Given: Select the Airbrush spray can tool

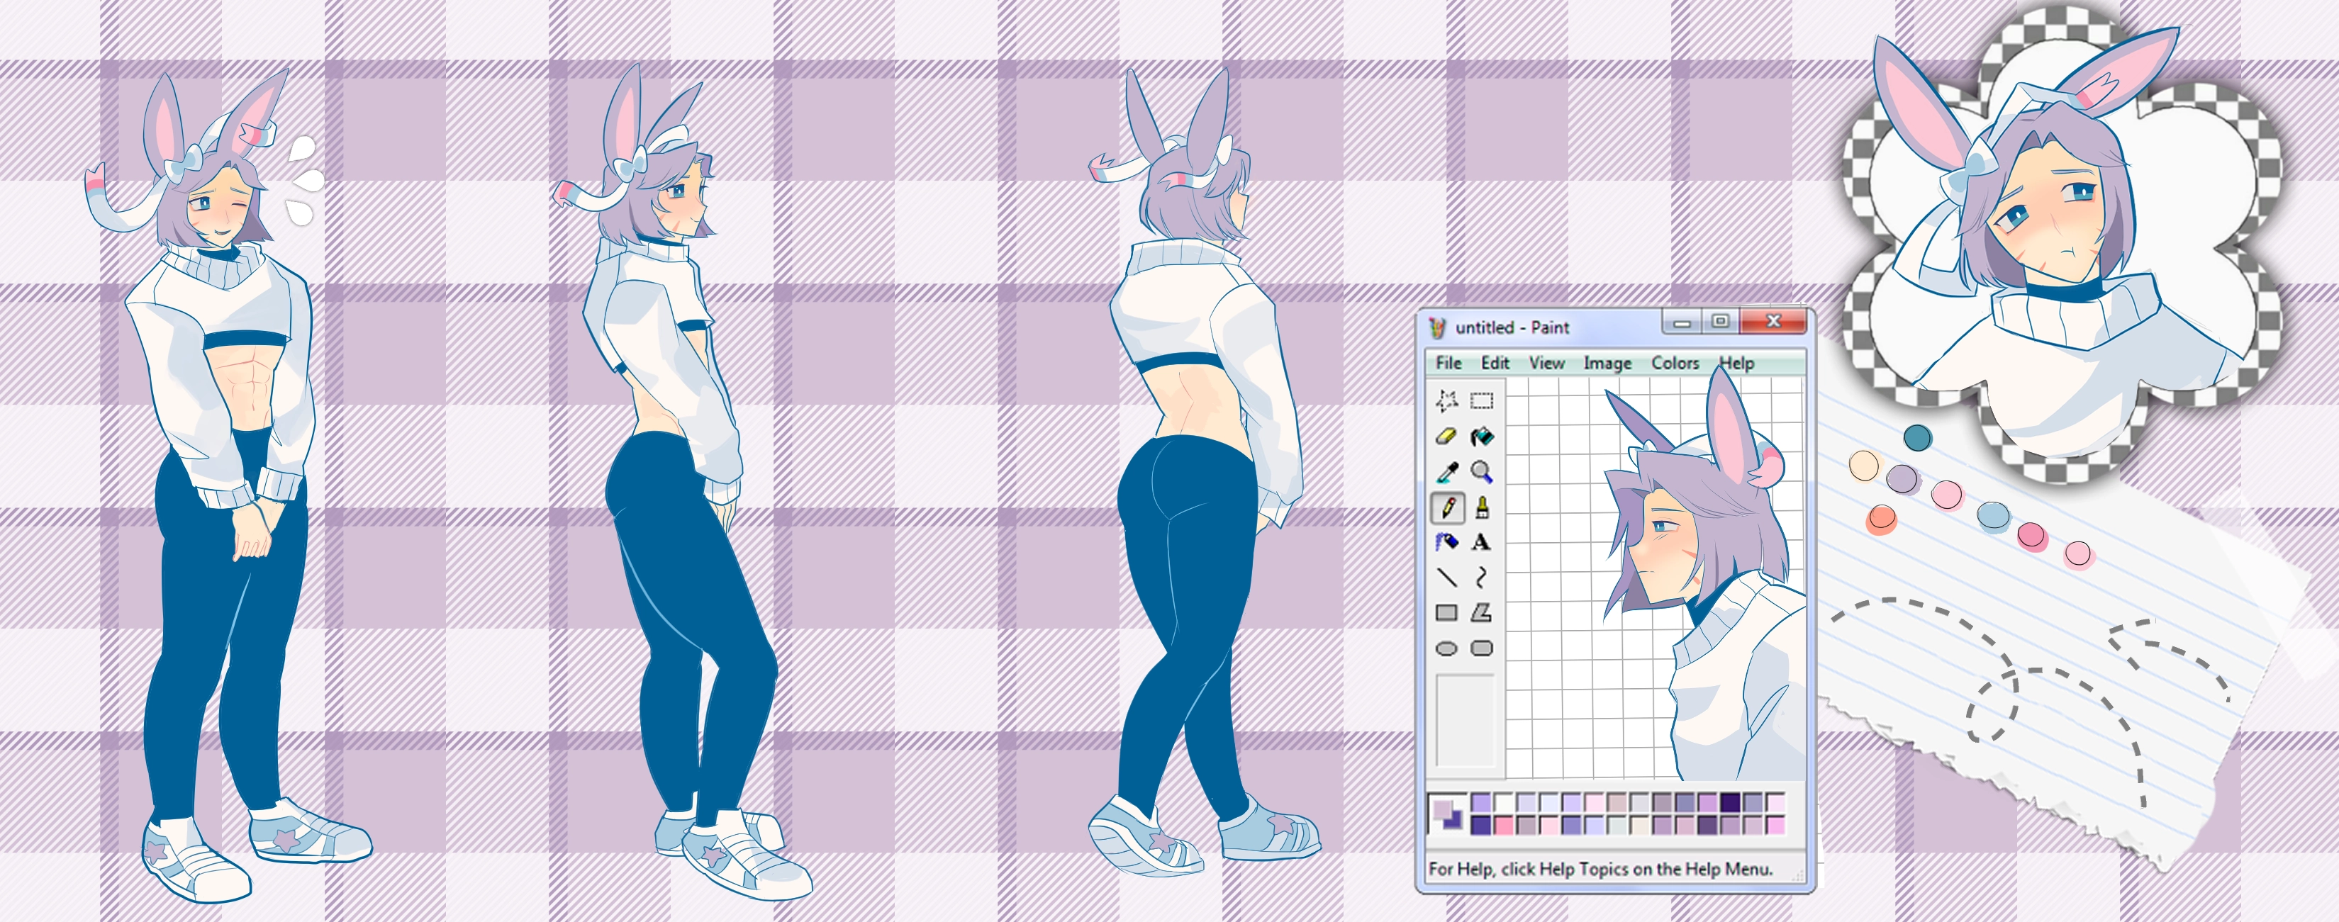Looking at the screenshot, I should click(1446, 543).
